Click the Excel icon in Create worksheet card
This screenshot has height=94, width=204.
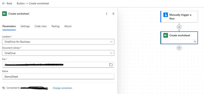tap(166, 35)
